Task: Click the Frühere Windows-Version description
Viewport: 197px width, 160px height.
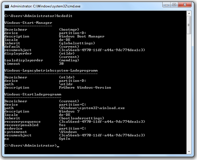Action: (x=85, y=88)
